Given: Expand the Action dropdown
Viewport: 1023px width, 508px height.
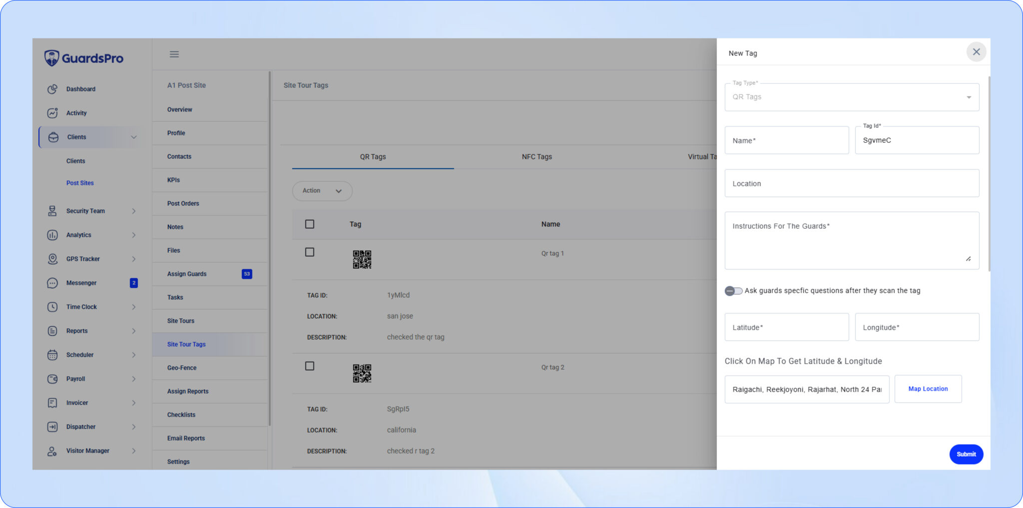Looking at the screenshot, I should (322, 191).
